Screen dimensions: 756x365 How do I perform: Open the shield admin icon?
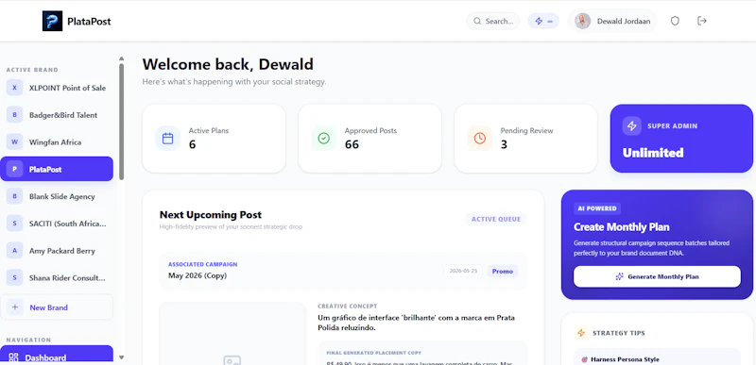pyautogui.click(x=675, y=21)
